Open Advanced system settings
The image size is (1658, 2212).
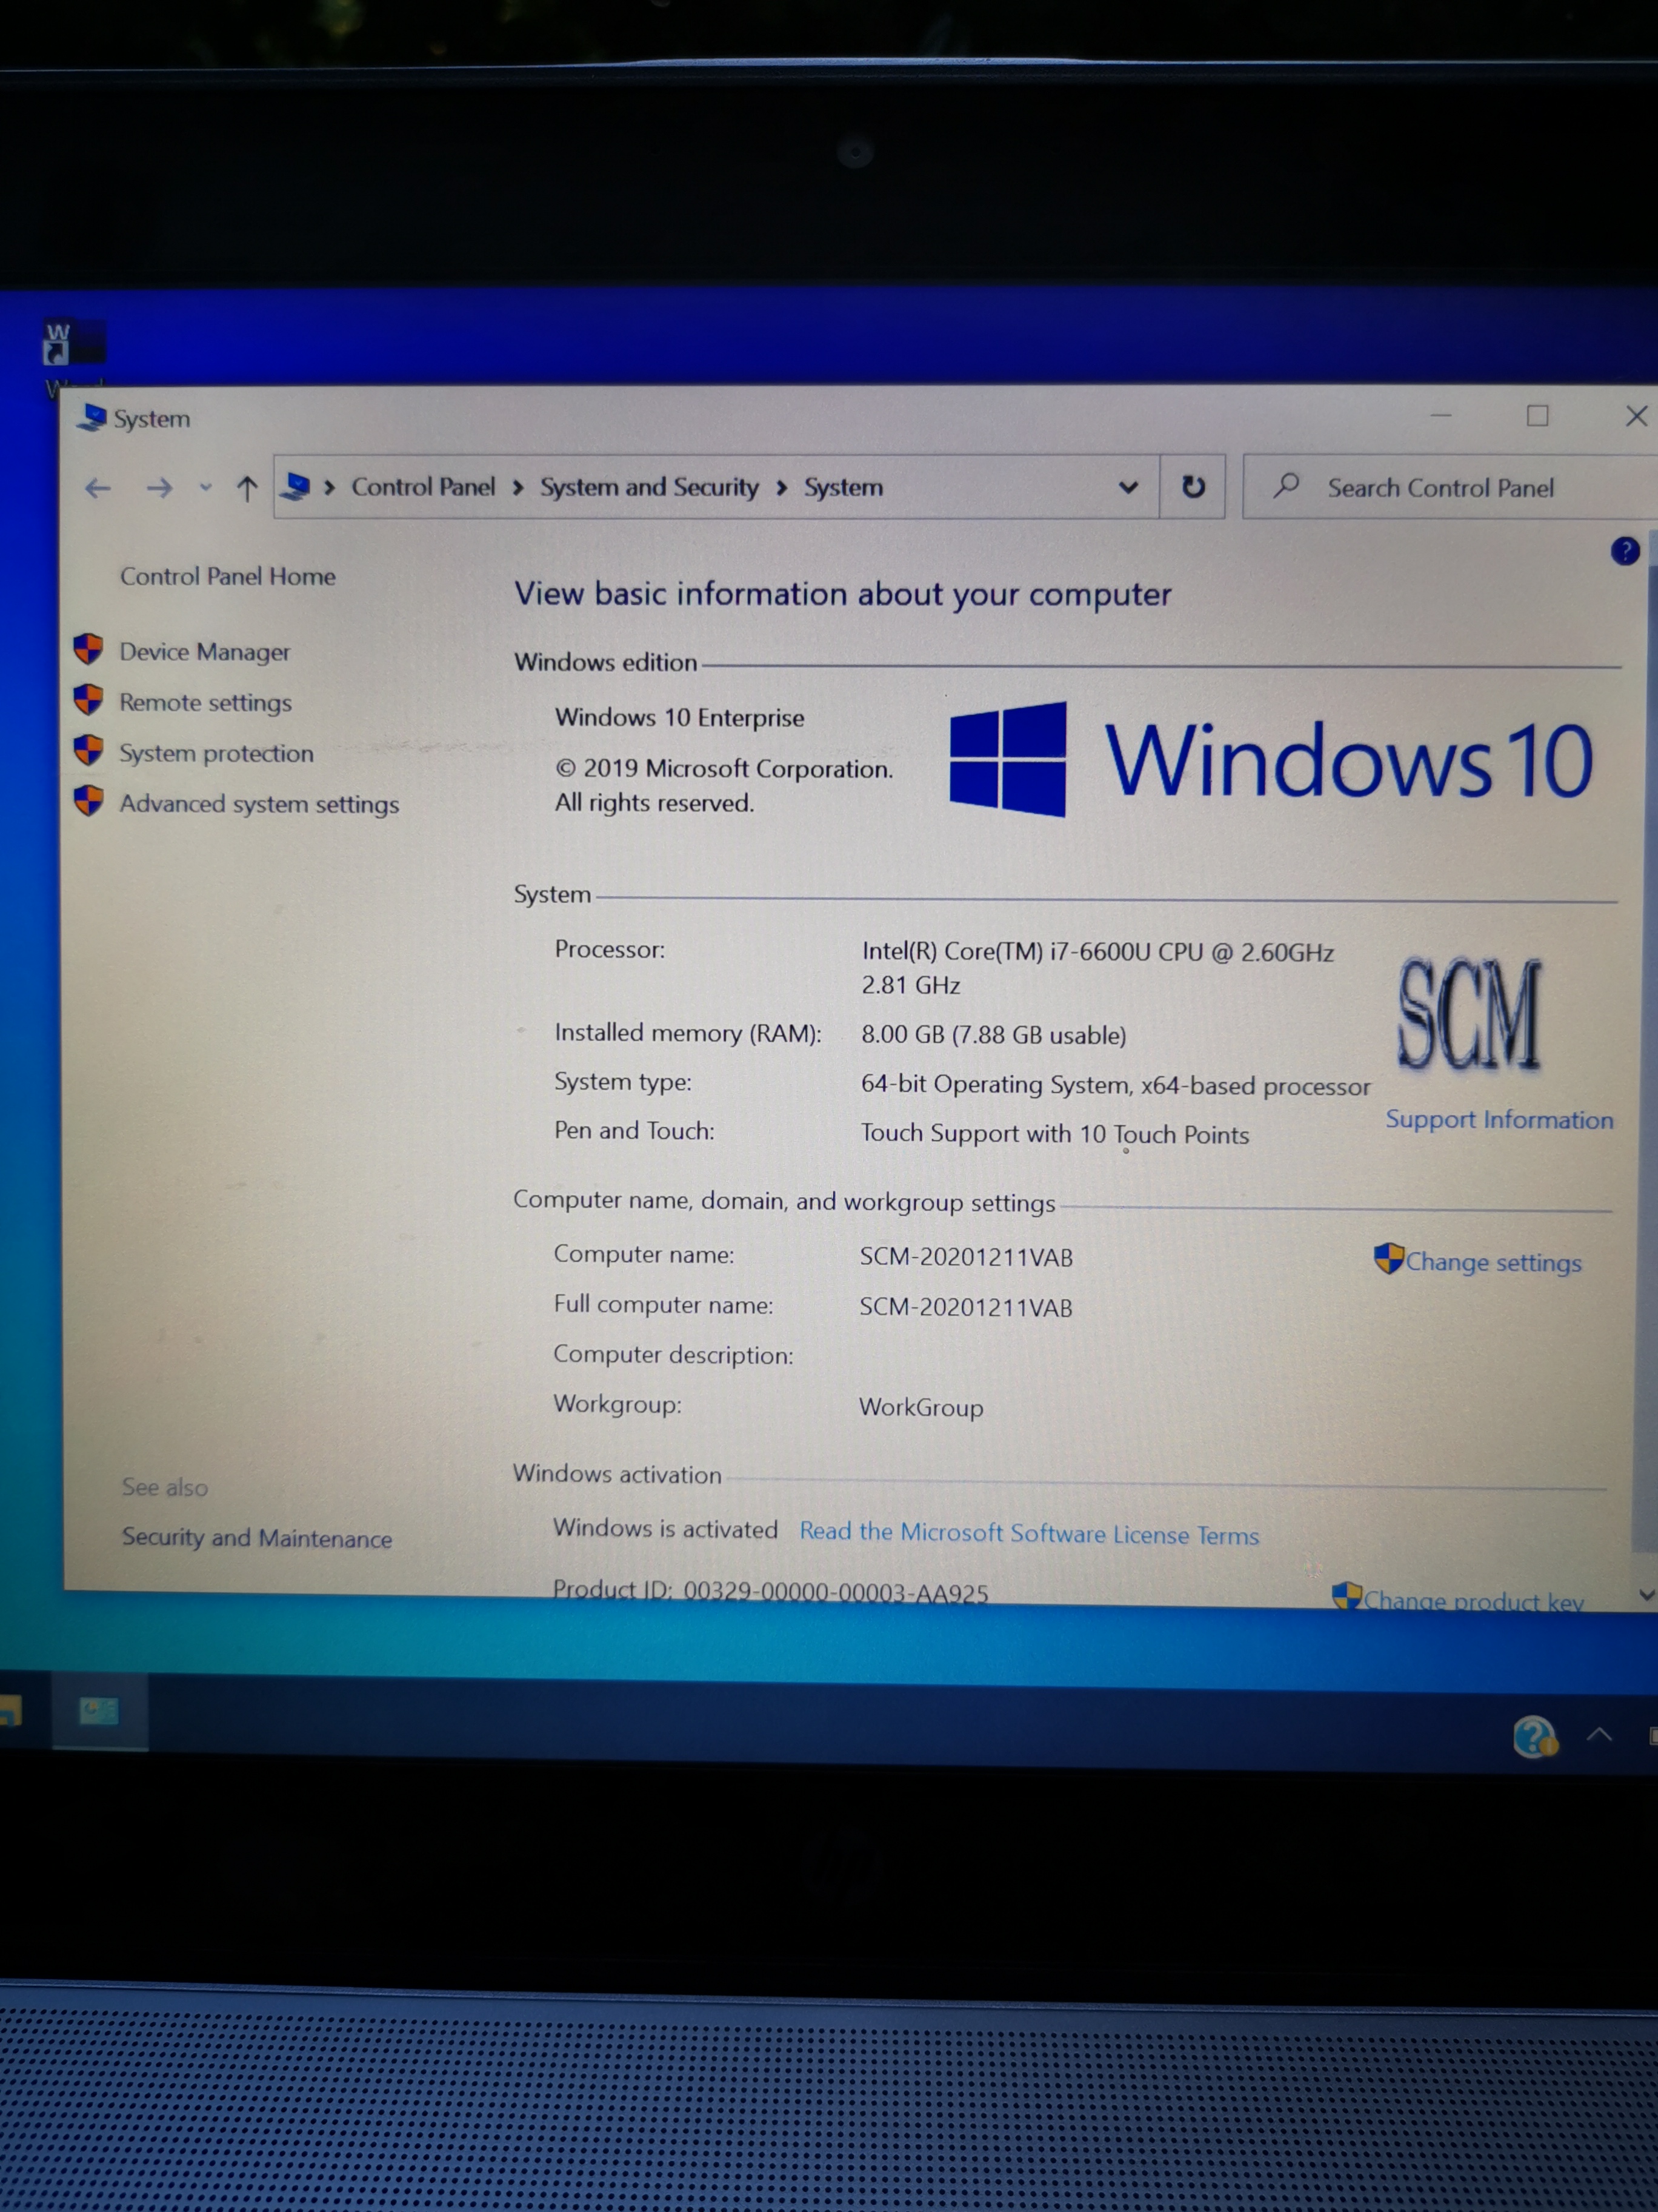tap(259, 804)
